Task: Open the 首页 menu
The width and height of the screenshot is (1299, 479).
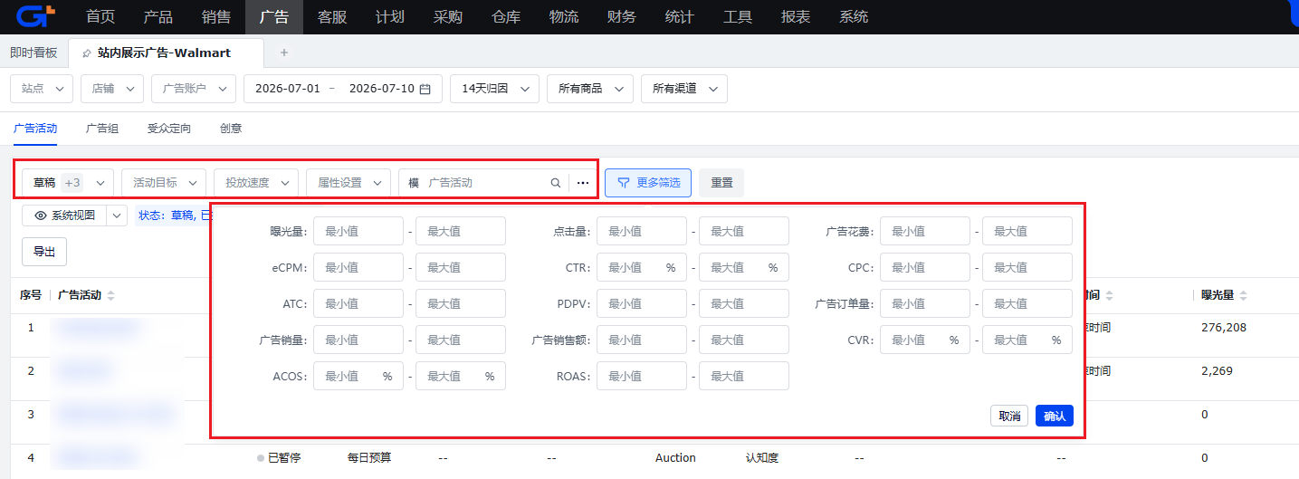Action: point(100,16)
